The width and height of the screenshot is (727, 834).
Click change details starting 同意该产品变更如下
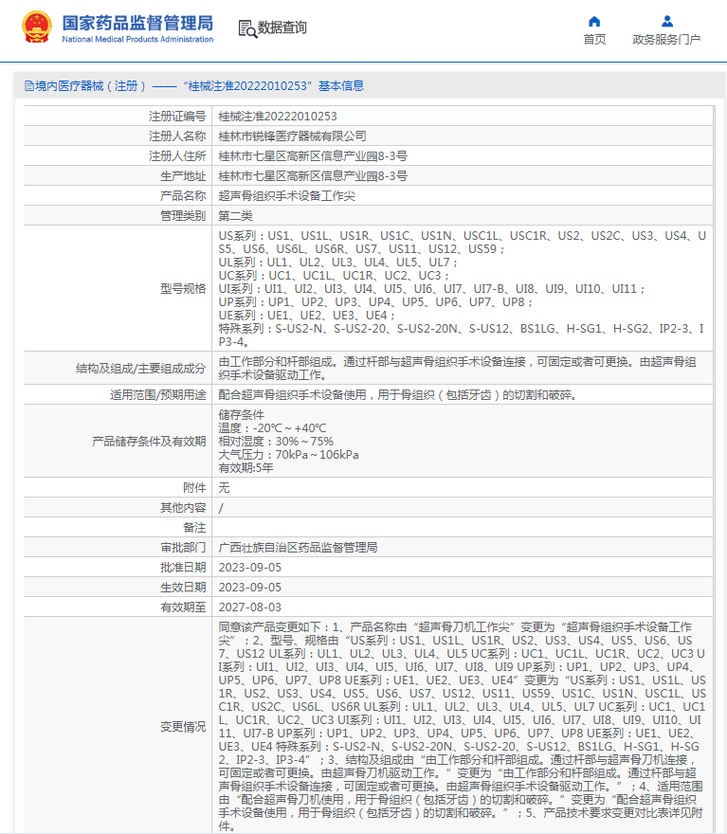click(463, 727)
